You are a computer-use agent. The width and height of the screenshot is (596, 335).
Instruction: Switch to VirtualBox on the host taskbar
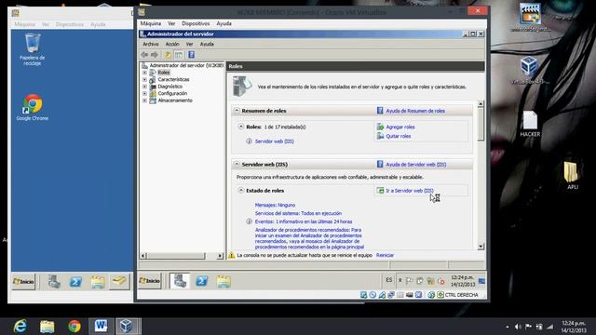point(127,327)
